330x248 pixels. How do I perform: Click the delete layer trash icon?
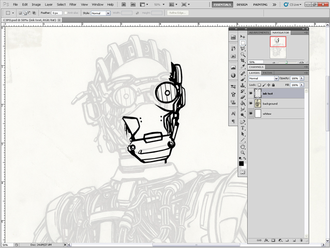[301, 240]
